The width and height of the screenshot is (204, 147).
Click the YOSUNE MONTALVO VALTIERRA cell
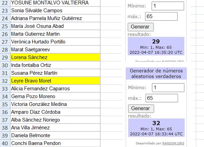click(x=55, y=3)
